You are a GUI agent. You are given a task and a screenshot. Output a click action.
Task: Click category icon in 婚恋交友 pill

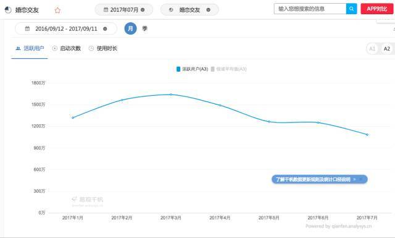pos(171,10)
